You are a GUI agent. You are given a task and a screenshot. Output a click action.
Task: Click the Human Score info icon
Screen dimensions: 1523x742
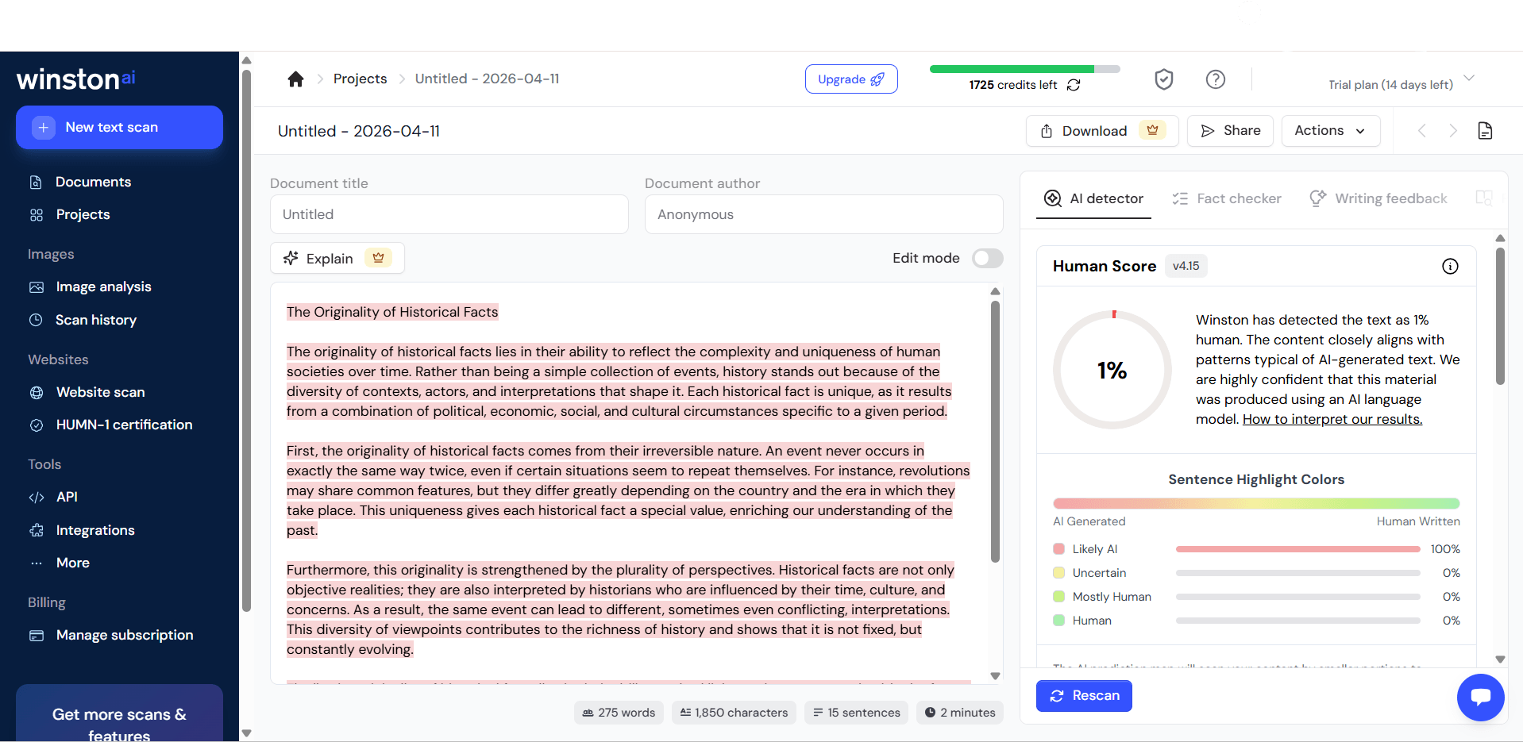tap(1450, 267)
